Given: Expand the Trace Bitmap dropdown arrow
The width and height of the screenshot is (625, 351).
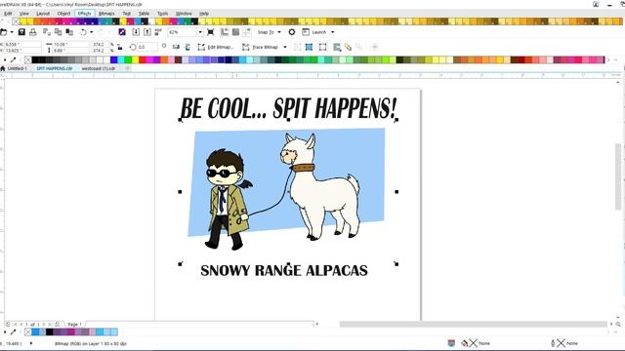Looking at the screenshot, I should [285, 48].
